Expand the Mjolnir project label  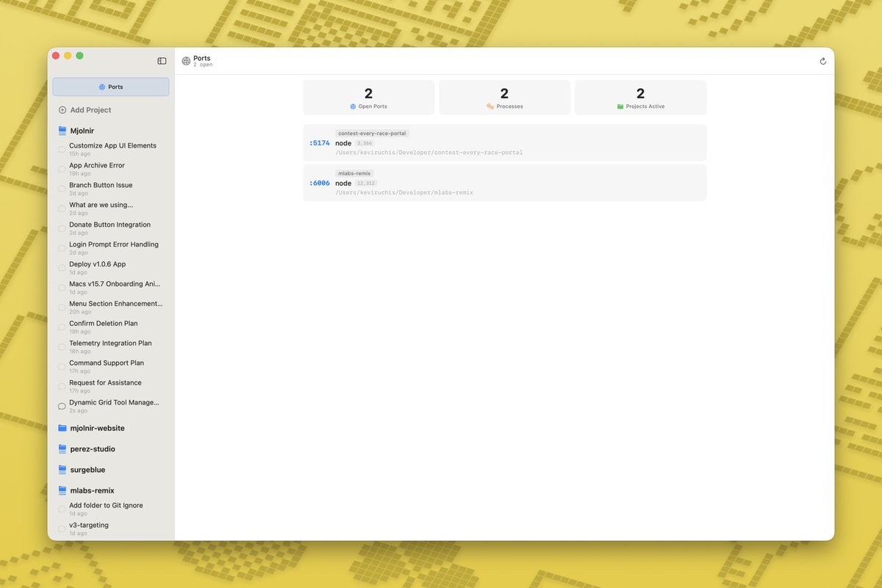coord(82,131)
